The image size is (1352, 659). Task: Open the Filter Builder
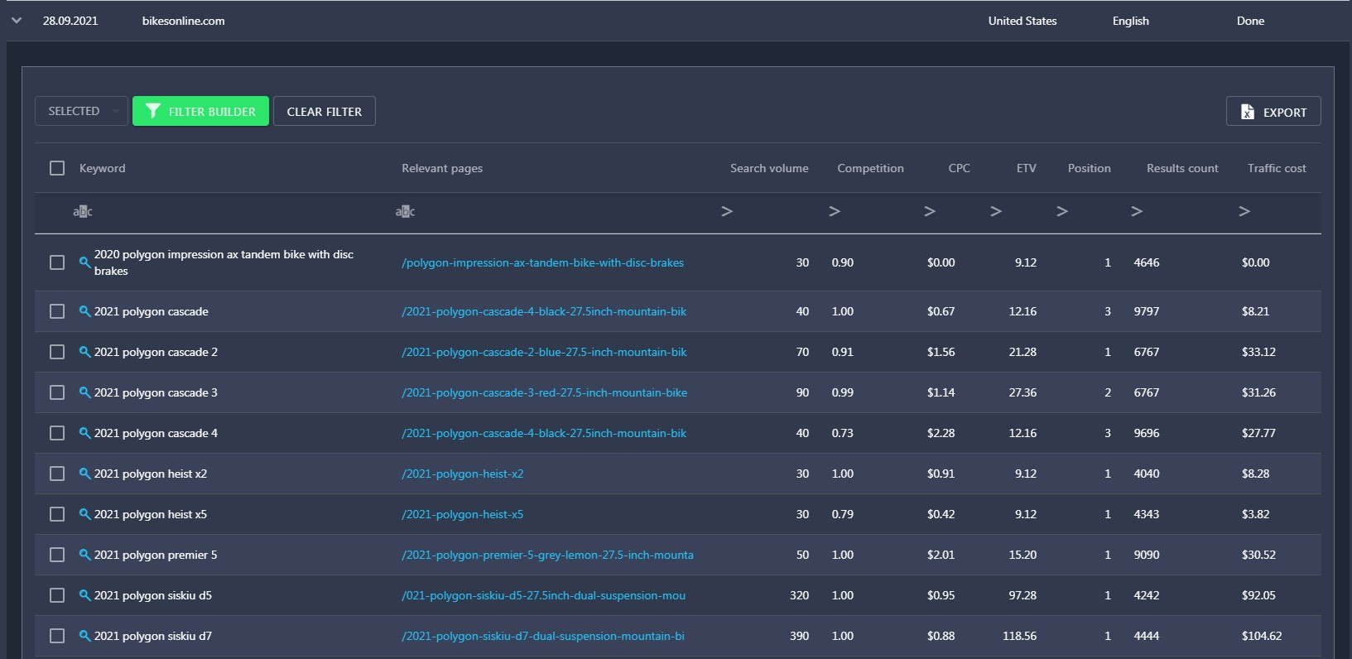tap(200, 111)
